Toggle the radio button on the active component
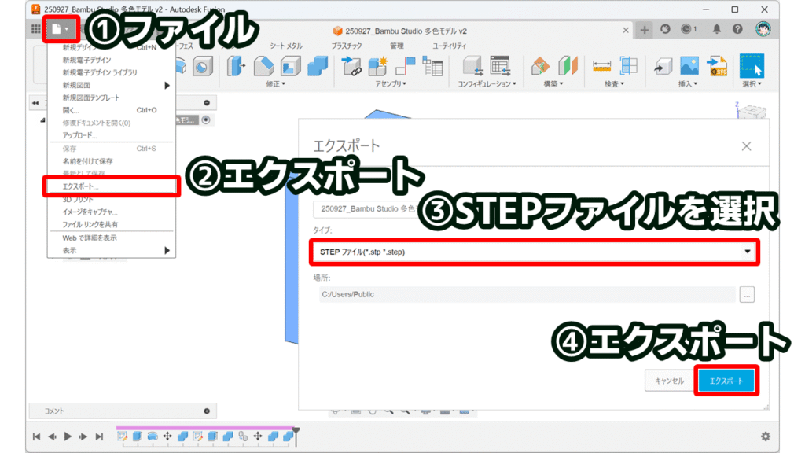The width and height of the screenshot is (805, 453). click(206, 120)
